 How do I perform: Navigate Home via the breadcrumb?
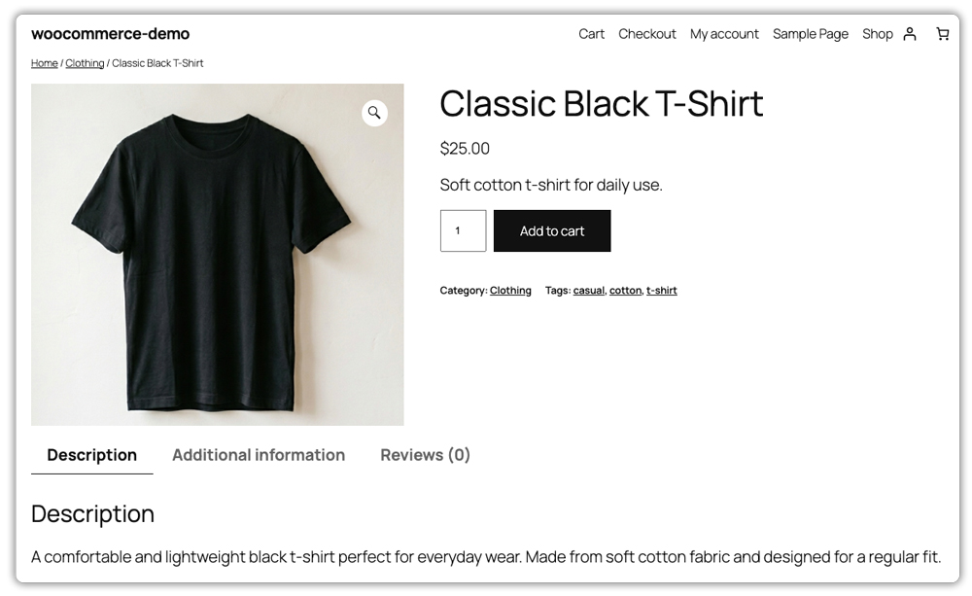pyautogui.click(x=44, y=62)
